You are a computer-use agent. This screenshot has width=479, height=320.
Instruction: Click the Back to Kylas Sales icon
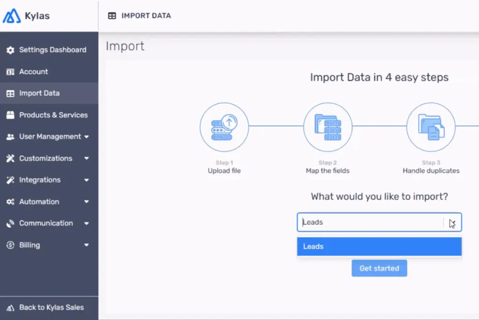point(10,308)
